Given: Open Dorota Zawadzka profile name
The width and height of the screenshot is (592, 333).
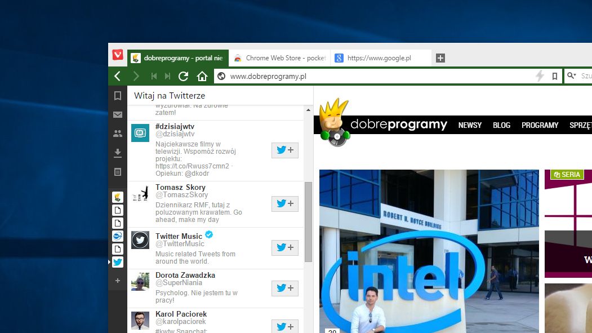Looking at the screenshot, I should pyautogui.click(x=185, y=275).
